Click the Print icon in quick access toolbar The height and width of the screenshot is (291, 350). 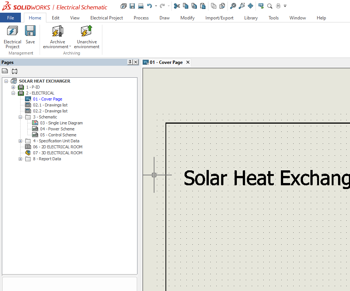(x=141, y=6)
